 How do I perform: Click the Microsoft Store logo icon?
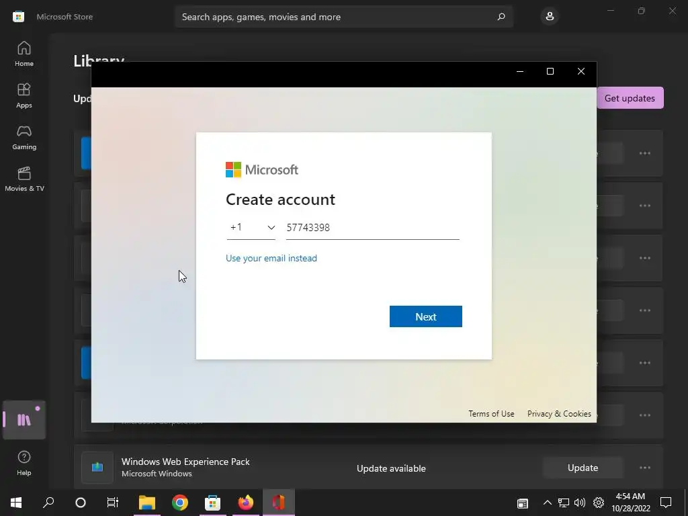point(18,17)
